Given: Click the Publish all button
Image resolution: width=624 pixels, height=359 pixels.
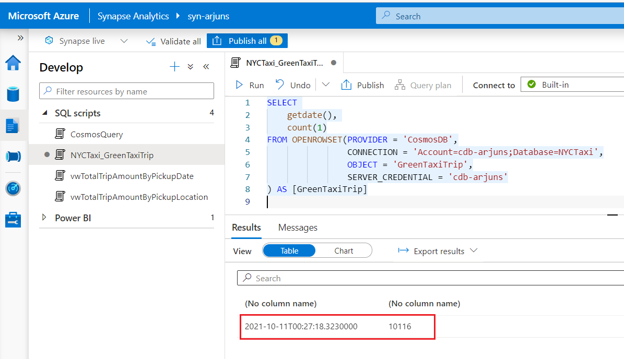Looking at the screenshot, I should [x=247, y=41].
